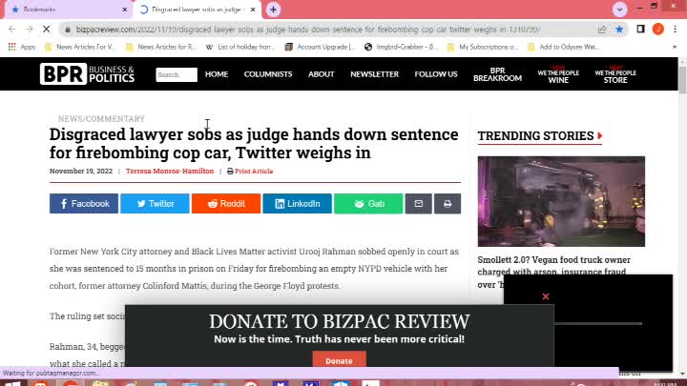The width and height of the screenshot is (687, 386).
Task: Go forward to next page
Action: [29, 30]
